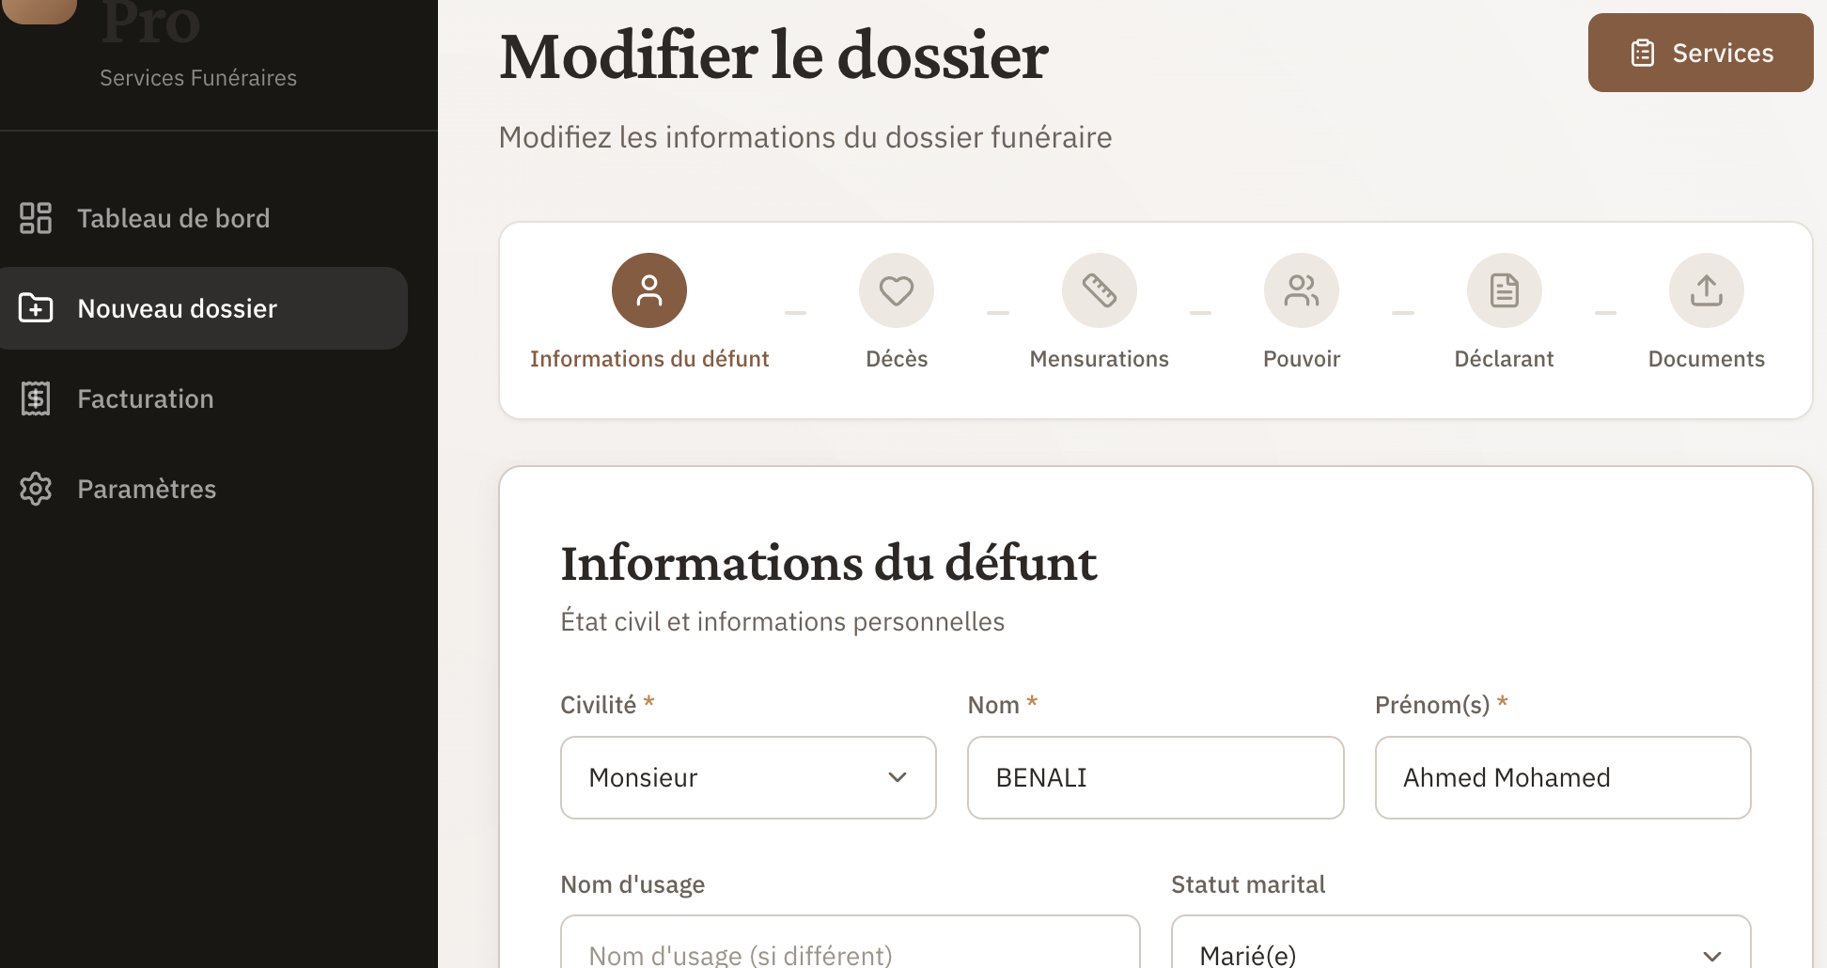Viewport: 1827px width, 968px height.
Task: Expand the Statut marital dropdown
Action: click(1460, 949)
